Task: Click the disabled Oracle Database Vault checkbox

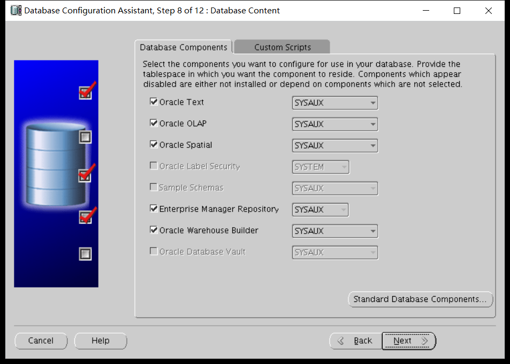Action: click(x=154, y=252)
